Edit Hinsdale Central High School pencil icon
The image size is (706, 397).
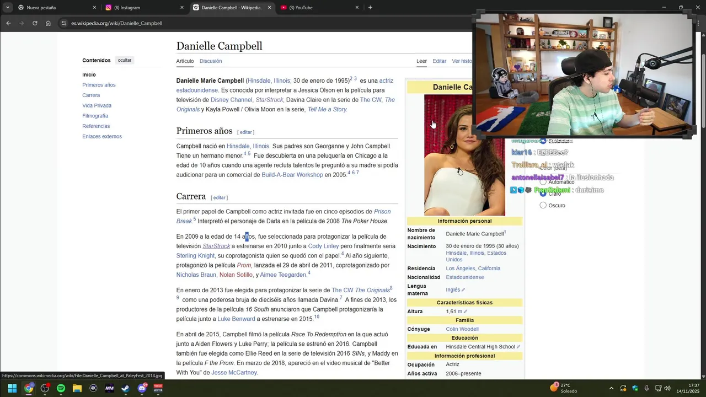(x=518, y=347)
